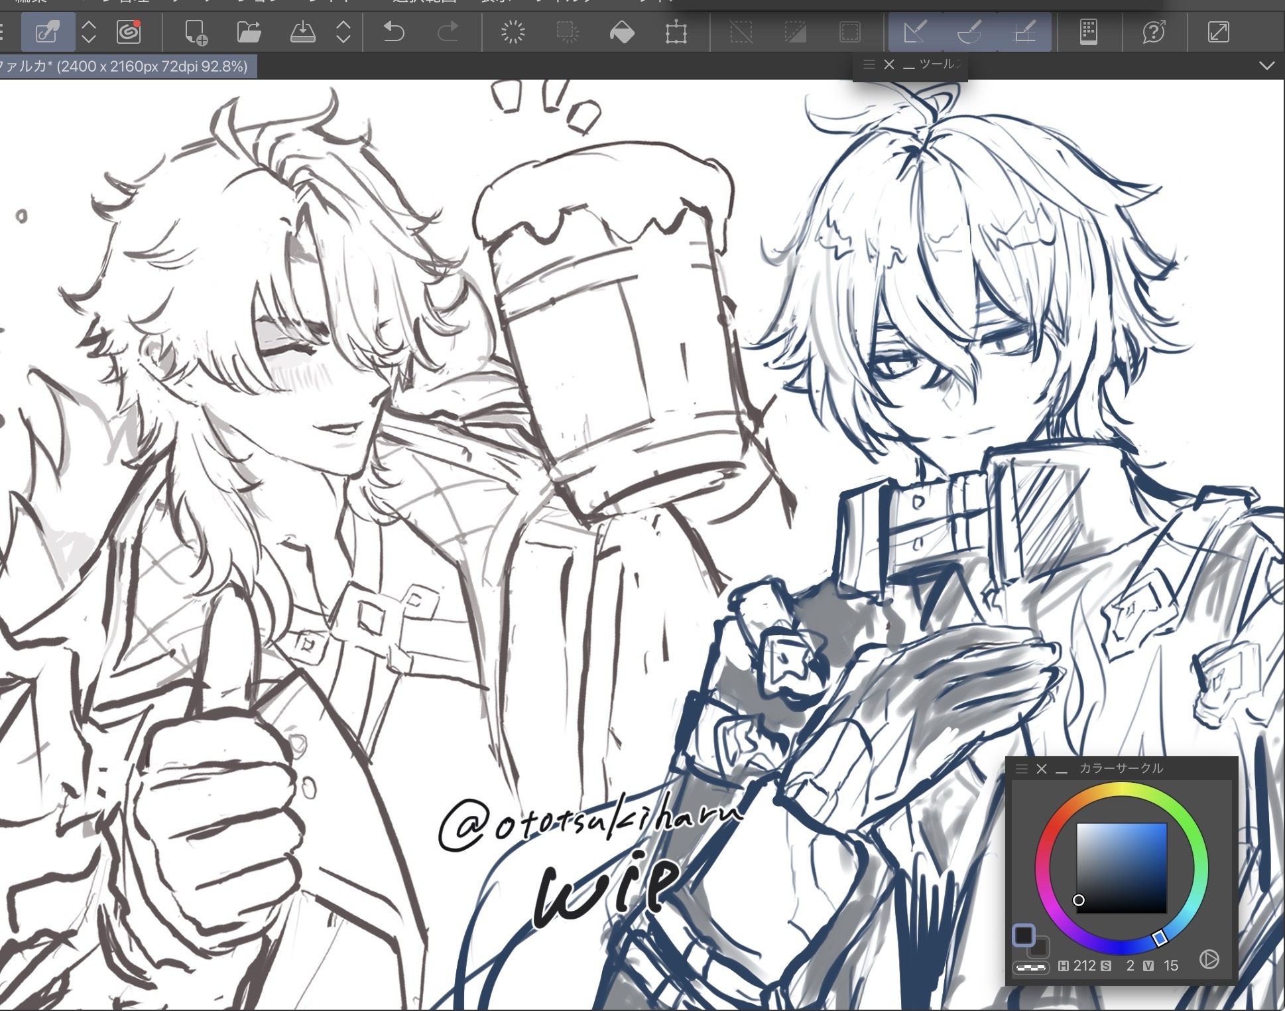
Task: Undo the last stroke
Action: pyautogui.click(x=394, y=31)
